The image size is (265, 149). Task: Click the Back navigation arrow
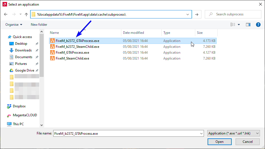click(x=6, y=14)
